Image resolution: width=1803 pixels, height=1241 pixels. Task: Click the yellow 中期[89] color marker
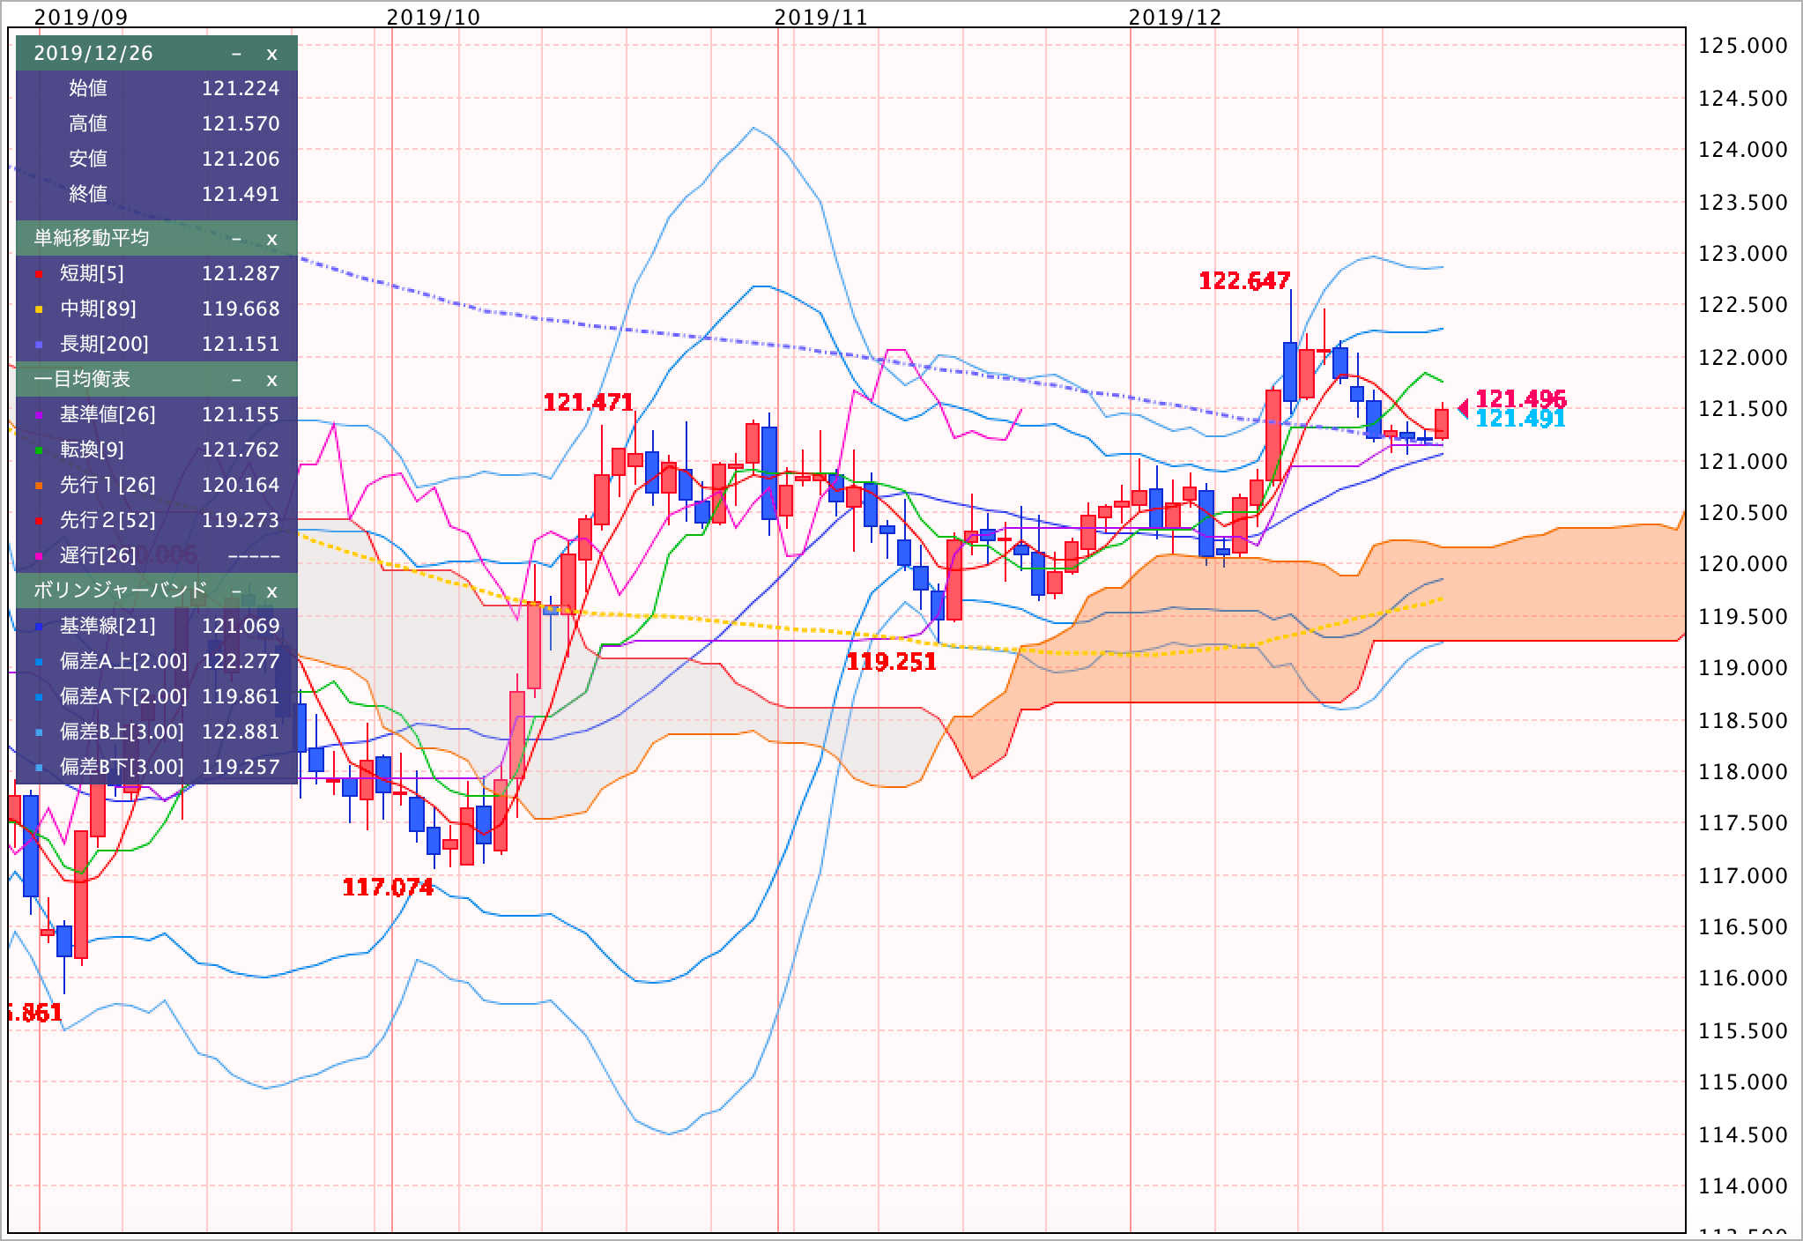click(38, 309)
